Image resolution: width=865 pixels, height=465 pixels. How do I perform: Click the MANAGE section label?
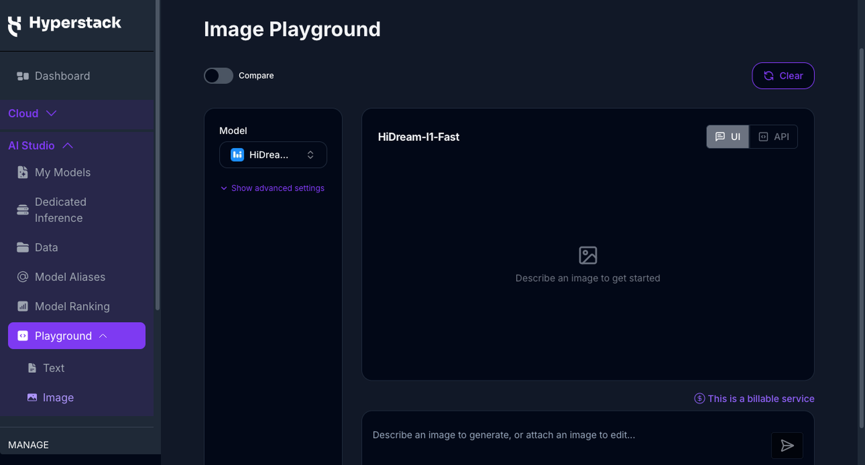pos(29,445)
